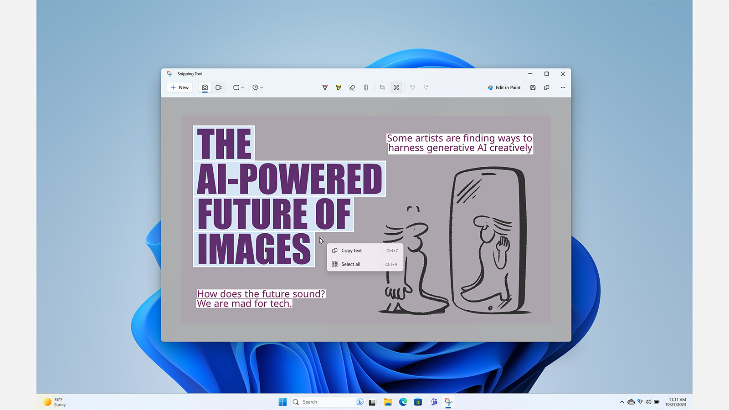
Task: Choose the eraser tool
Action: [x=352, y=87]
